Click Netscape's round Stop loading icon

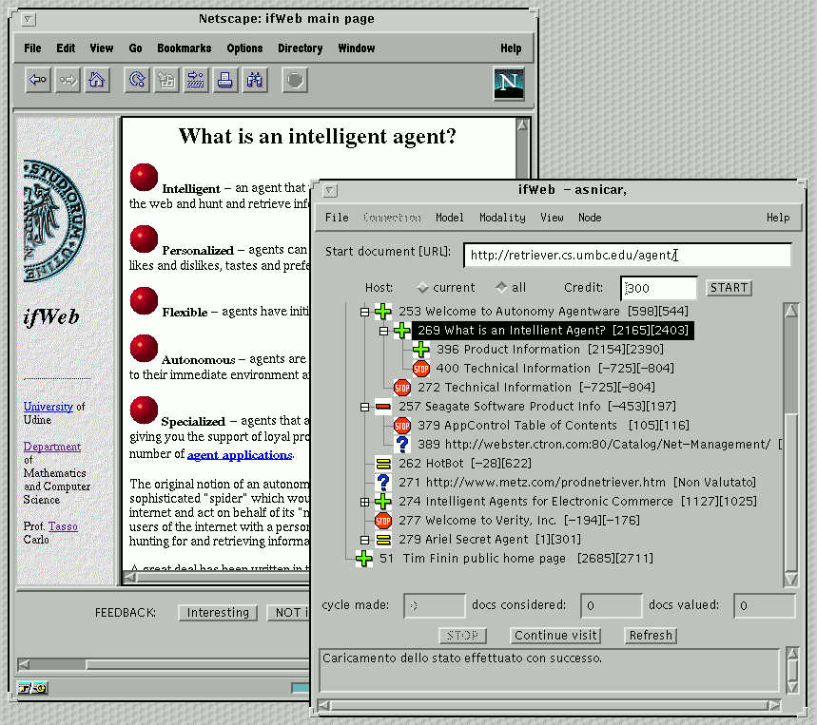(295, 80)
